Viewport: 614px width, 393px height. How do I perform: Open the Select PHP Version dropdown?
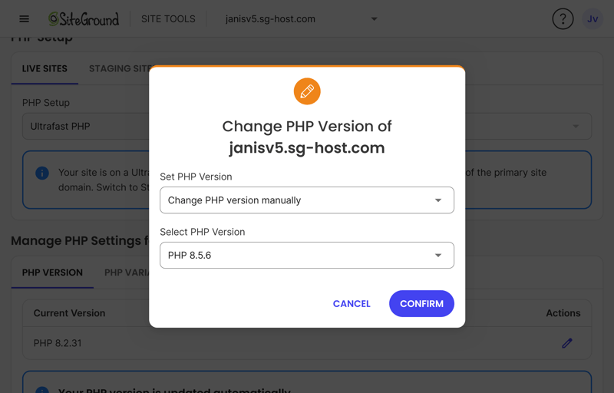tap(307, 255)
